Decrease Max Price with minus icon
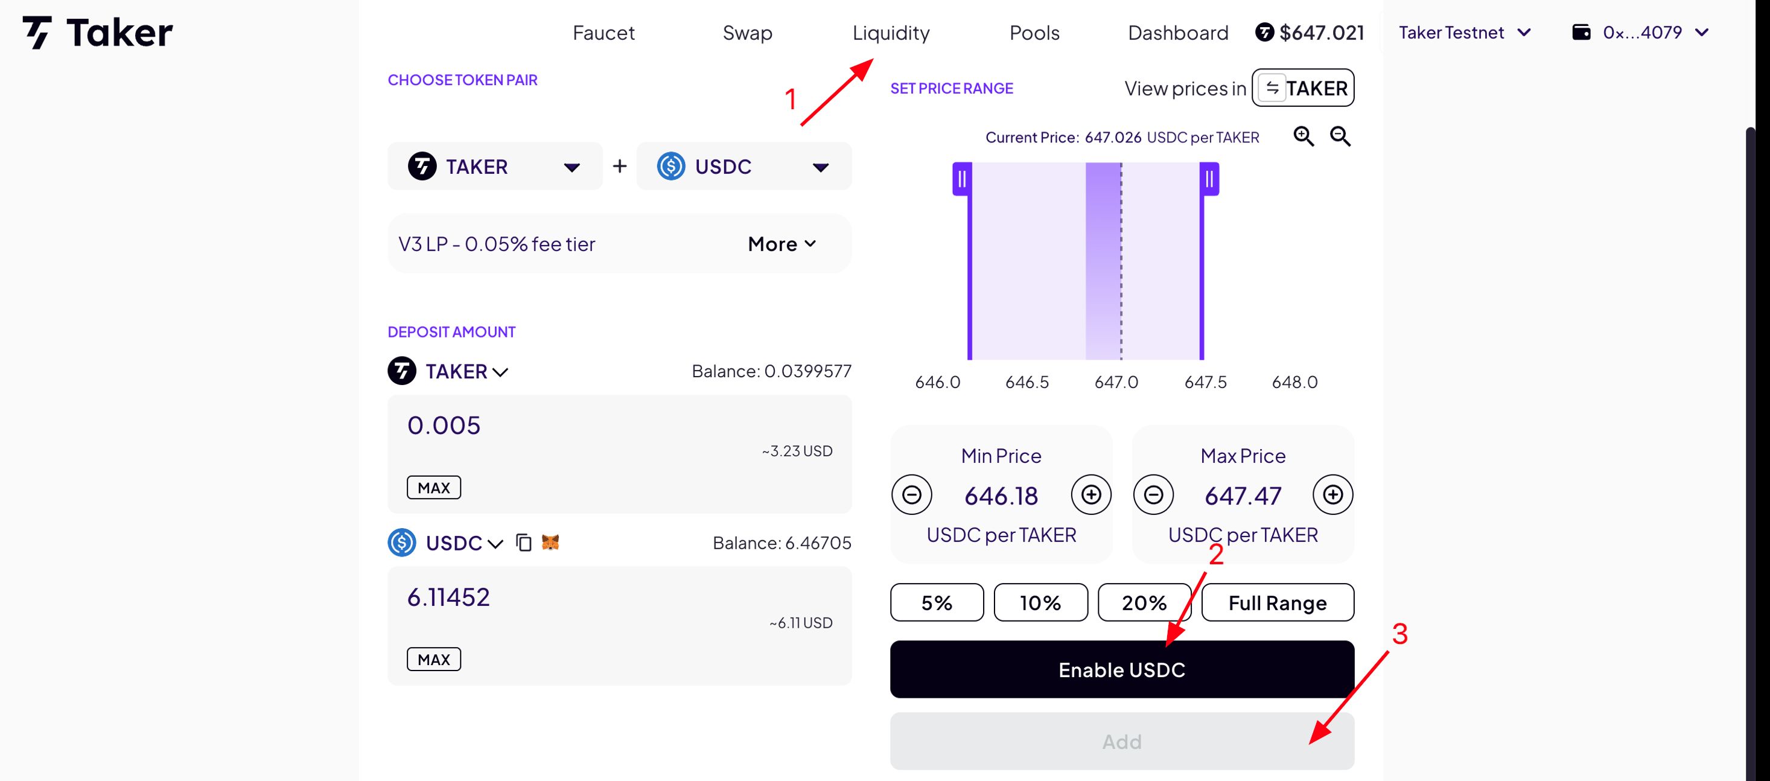This screenshot has width=1770, height=781. (x=1154, y=494)
